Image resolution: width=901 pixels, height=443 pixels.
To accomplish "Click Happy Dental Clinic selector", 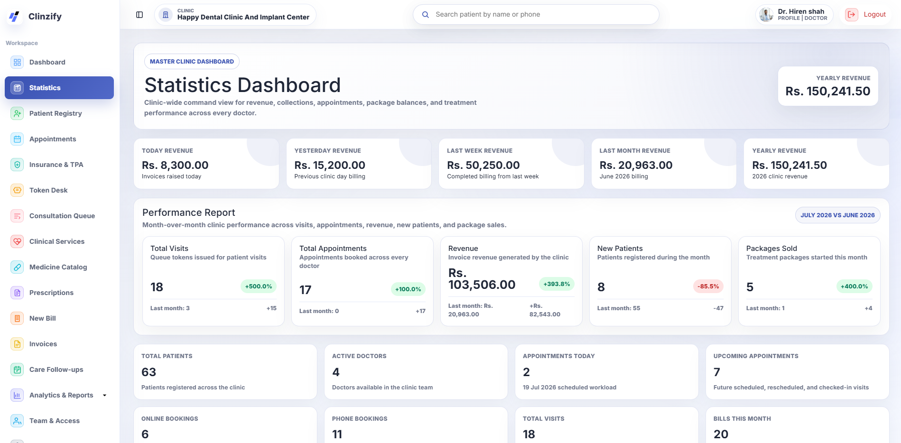I will 235,15.
